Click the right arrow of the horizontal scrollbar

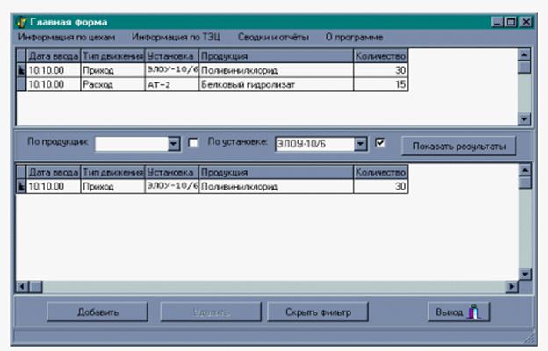point(512,286)
